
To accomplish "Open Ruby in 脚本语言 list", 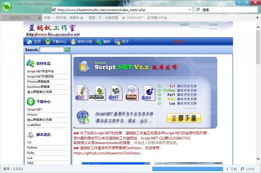I will (31, 153).
